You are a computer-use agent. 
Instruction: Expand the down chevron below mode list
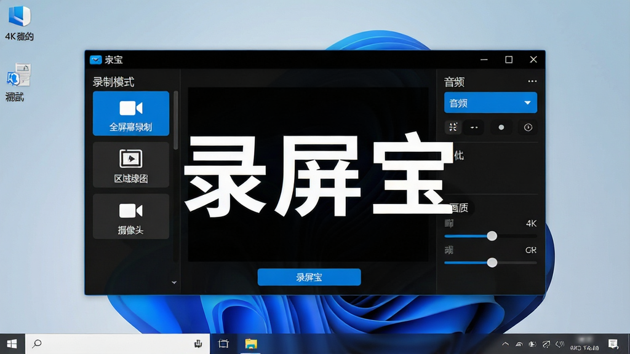tap(174, 283)
